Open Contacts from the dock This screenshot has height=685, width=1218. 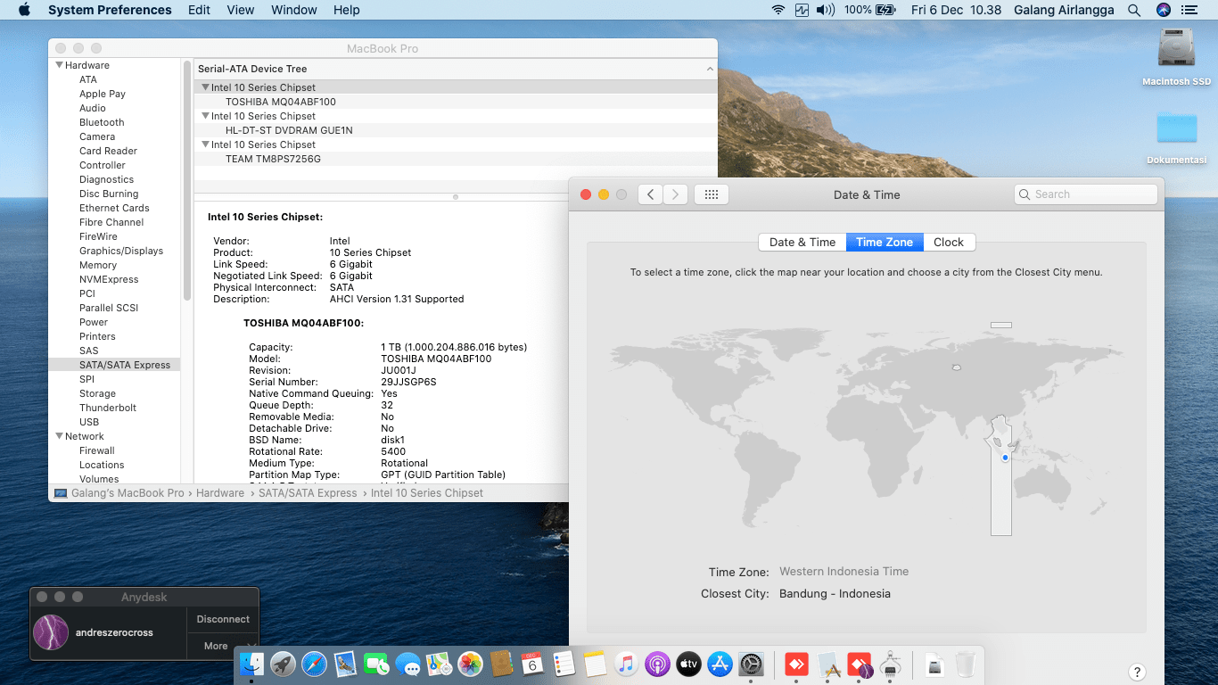point(502,664)
